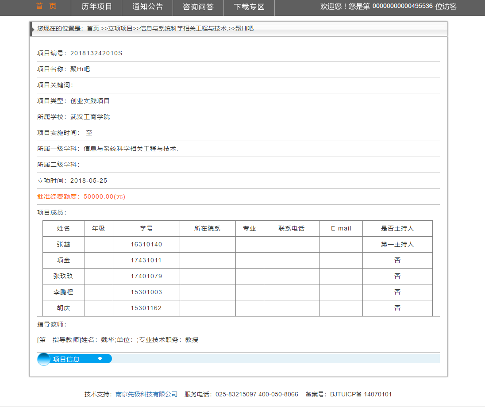Expand the 项目信息 section arrow

(x=100, y=359)
